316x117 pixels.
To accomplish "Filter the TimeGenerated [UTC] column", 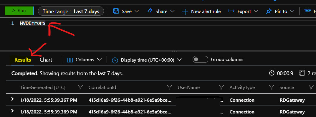I will [x=80, y=87].
